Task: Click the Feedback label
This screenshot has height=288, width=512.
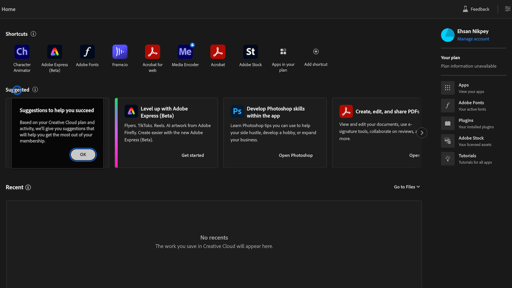Action: pos(480,9)
